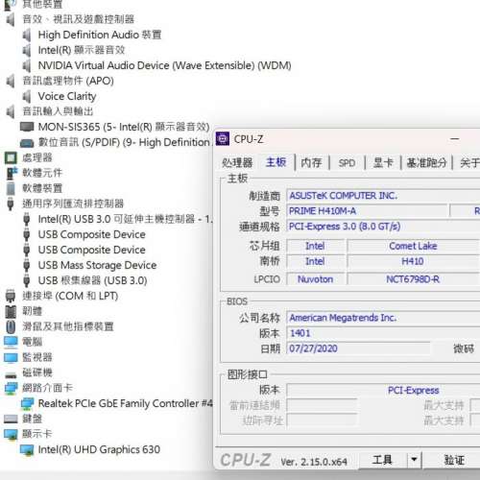Viewport: 480px width, 480px height.
Task: Click the 連接埠 (COM 和 LPT) port icon
Action: [11, 296]
